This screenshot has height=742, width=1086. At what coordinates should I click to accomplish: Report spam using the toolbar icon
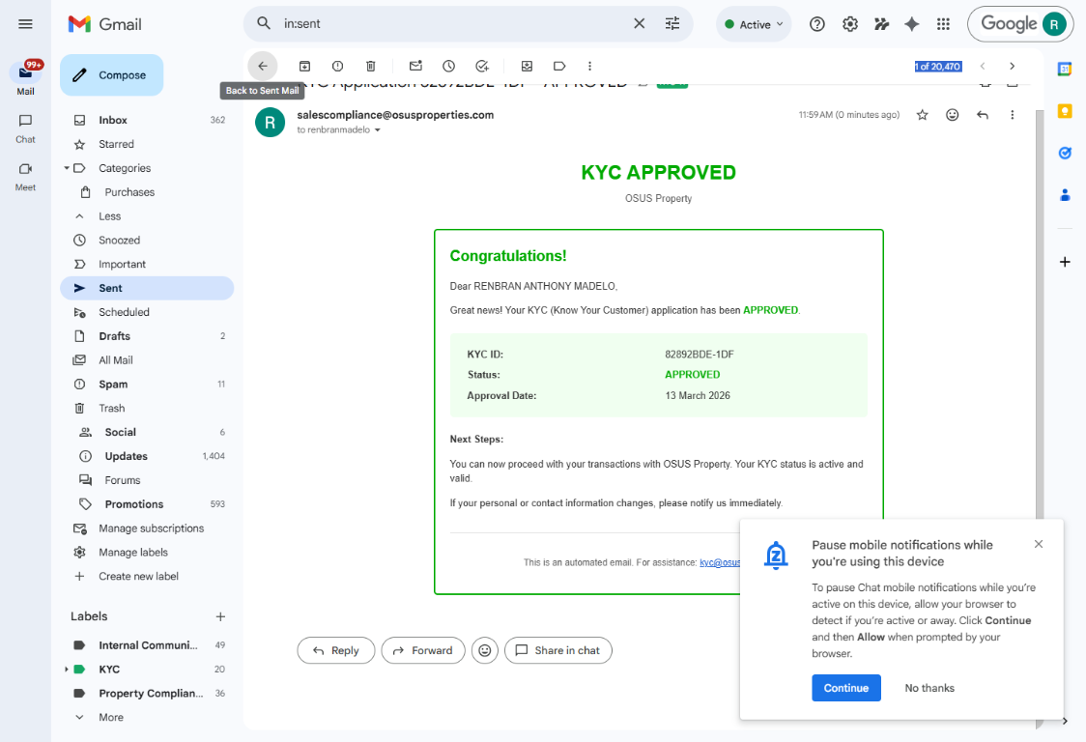click(x=337, y=66)
